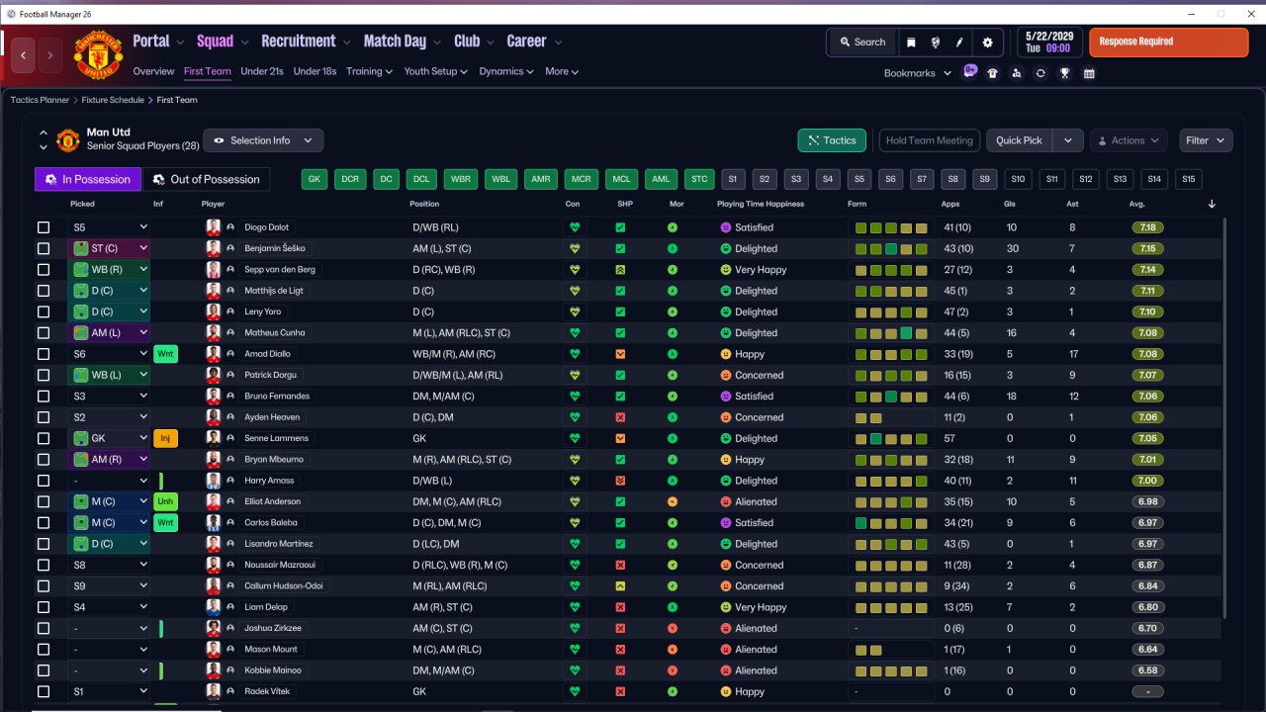This screenshot has width=1266, height=712.
Task: Open the Filter dropdown
Action: tap(1206, 140)
